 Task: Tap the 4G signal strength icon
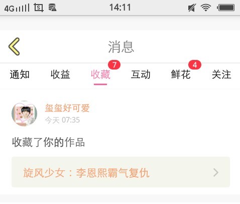coord(17,8)
